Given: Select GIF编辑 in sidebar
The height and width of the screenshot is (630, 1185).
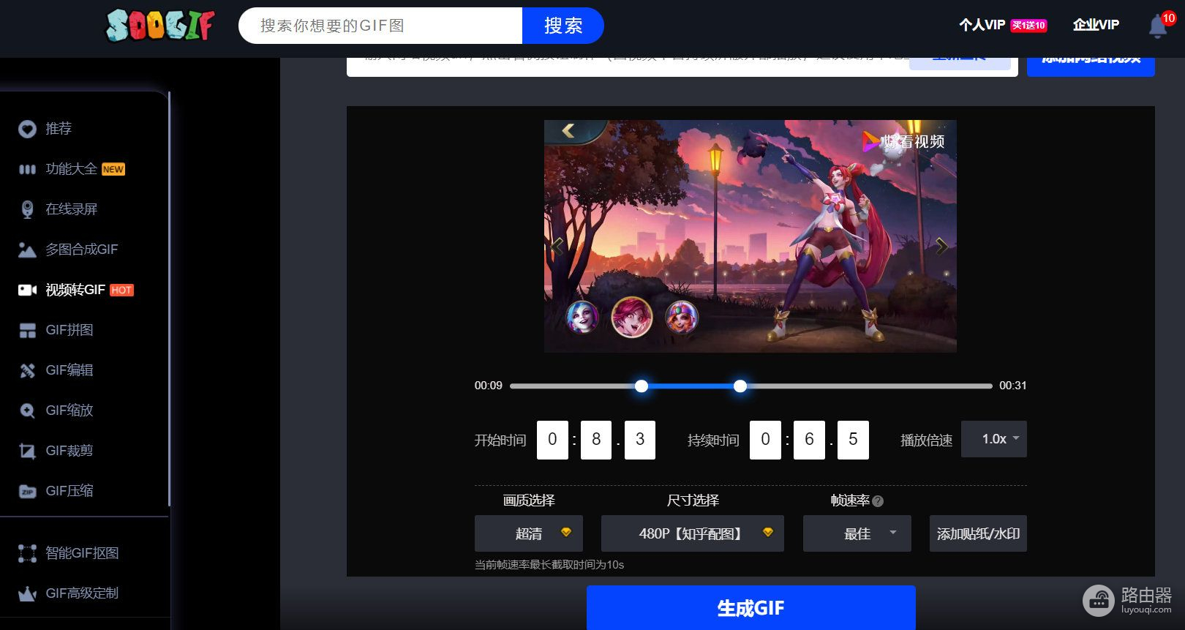Looking at the screenshot, I should click(69, 370).
